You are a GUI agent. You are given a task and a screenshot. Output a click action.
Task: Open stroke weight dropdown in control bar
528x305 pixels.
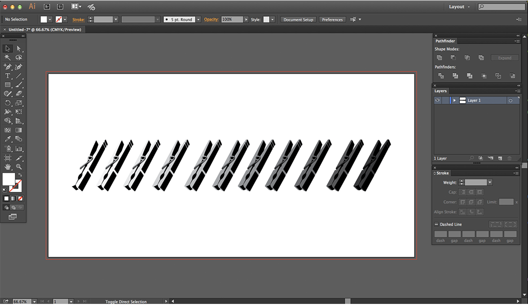pos(116,20)
